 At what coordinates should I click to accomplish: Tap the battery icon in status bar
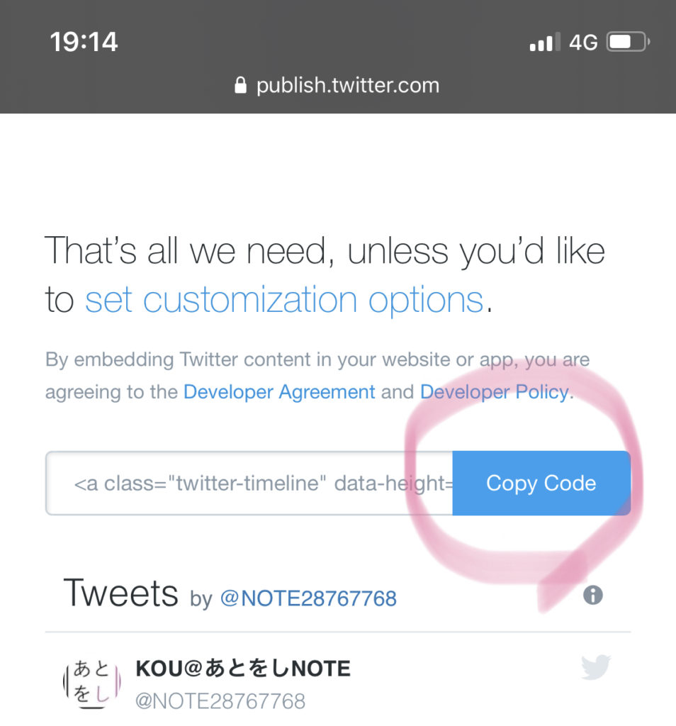click(x=627, y=43)
